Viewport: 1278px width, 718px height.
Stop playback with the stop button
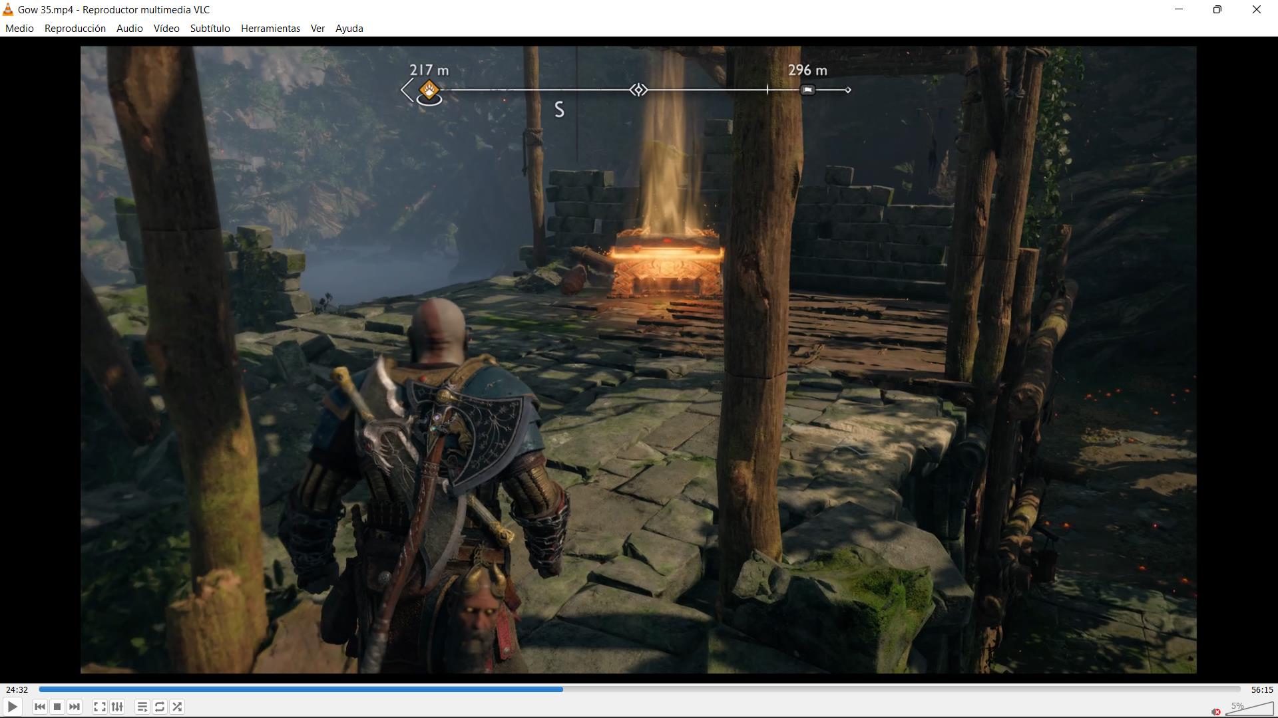tap(57, 707)
